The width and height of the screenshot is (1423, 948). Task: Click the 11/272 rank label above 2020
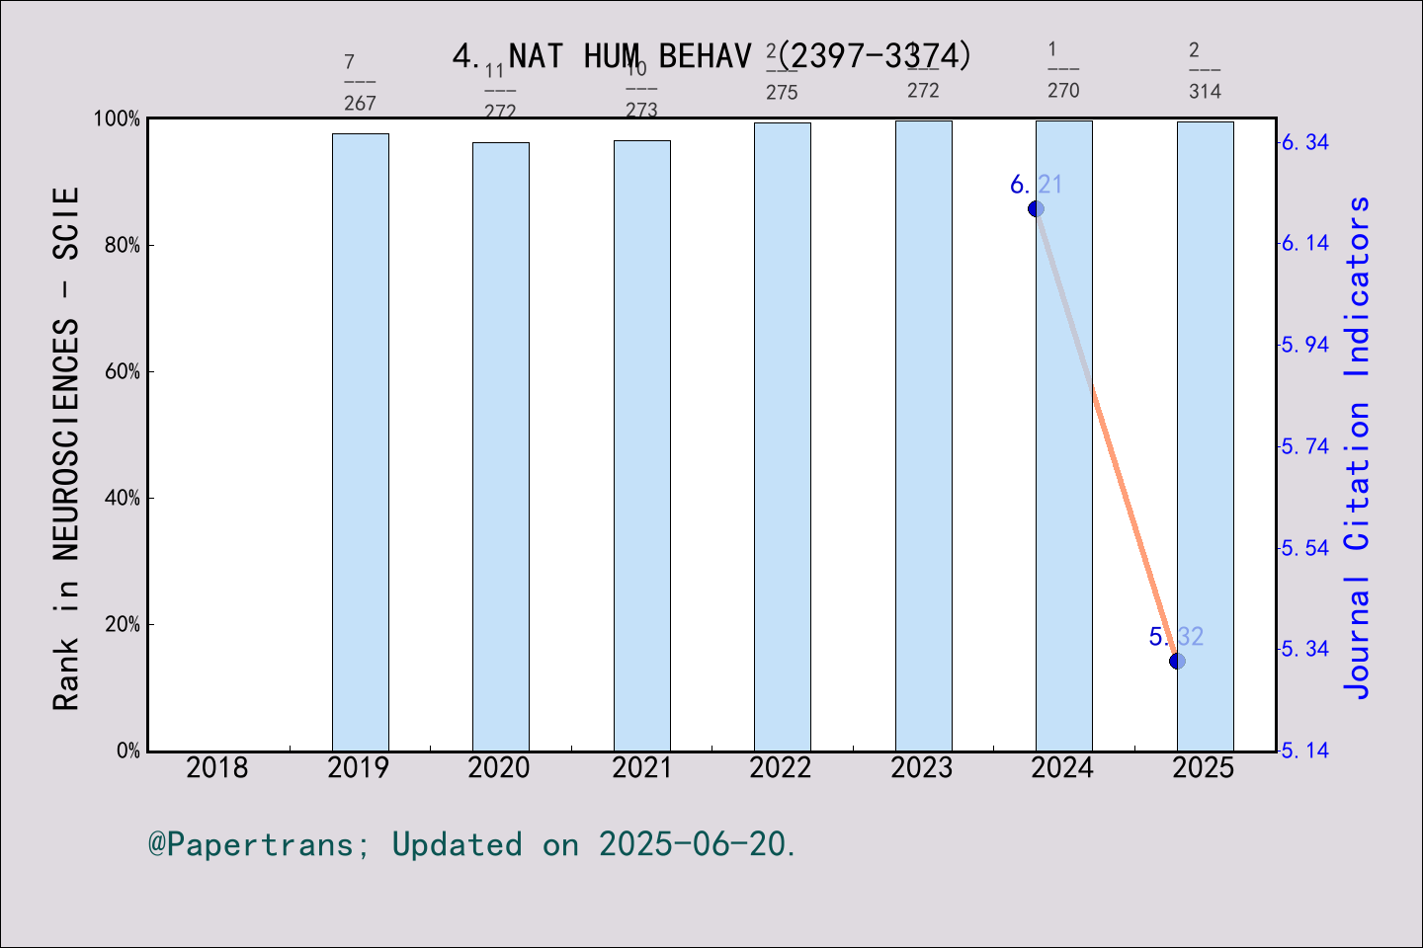click(500, 91)
